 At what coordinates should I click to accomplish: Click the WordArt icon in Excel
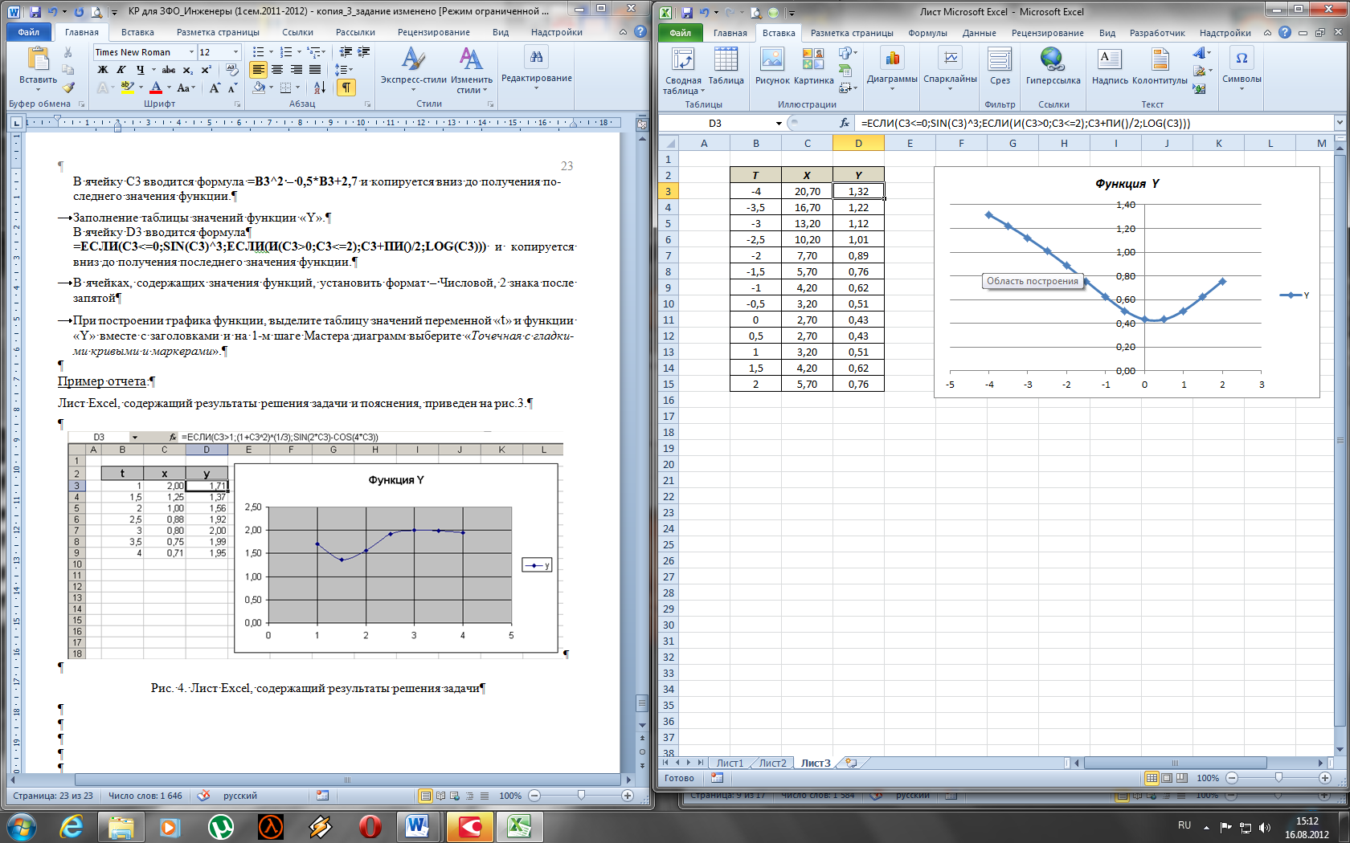pos(1200,53)
